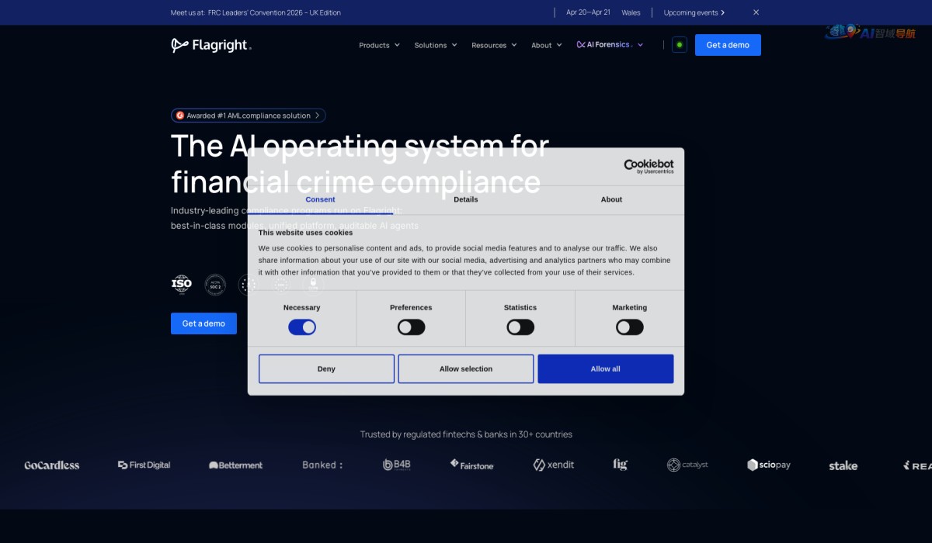The width and height of the screenshot is (932, 543).
Task: Enable the Marketing cookies switch
Action: coord(630,327)
